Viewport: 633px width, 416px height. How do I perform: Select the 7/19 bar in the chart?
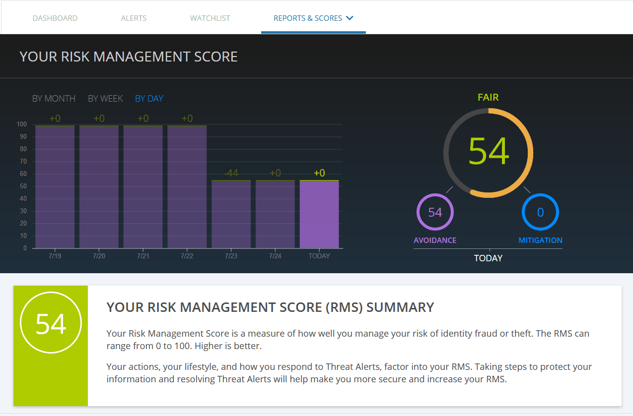(x=55, y=186)
